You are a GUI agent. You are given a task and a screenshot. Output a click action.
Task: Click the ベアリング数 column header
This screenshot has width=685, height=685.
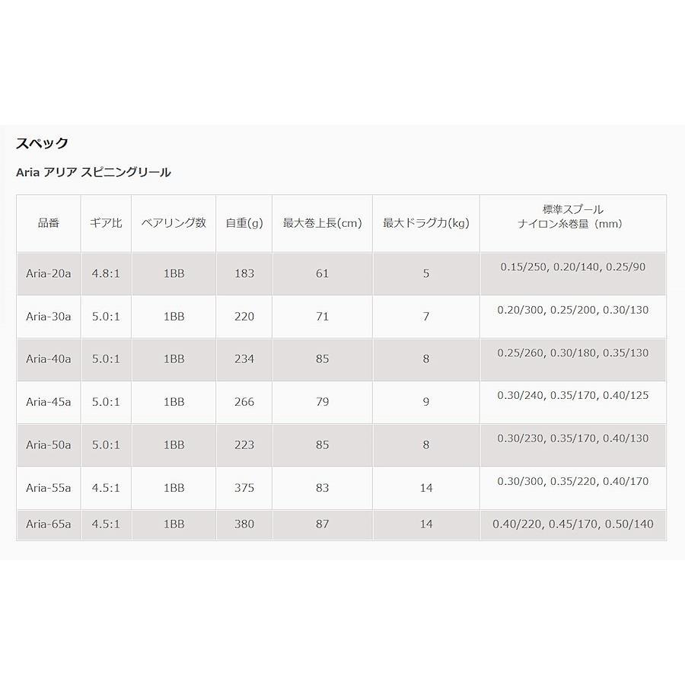tap(174, 223)
